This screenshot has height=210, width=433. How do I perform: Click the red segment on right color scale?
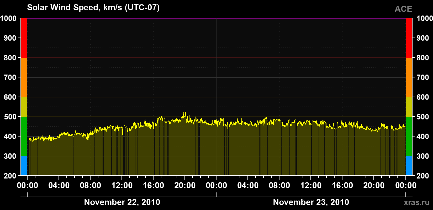click(409, 38)
